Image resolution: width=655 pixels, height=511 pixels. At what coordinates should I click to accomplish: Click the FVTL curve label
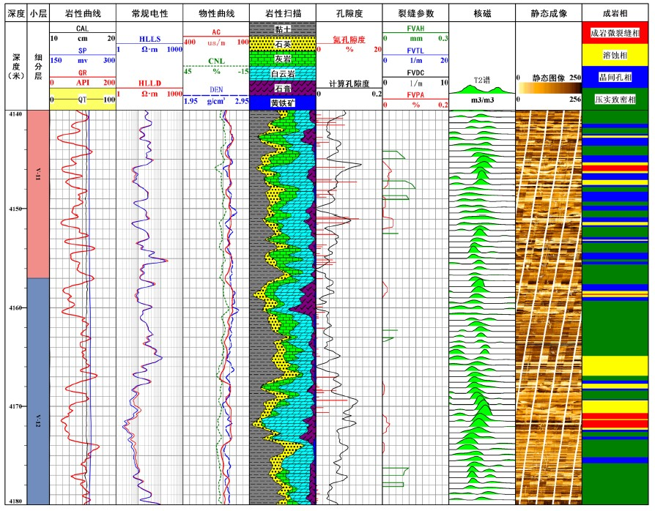(415, 50)
